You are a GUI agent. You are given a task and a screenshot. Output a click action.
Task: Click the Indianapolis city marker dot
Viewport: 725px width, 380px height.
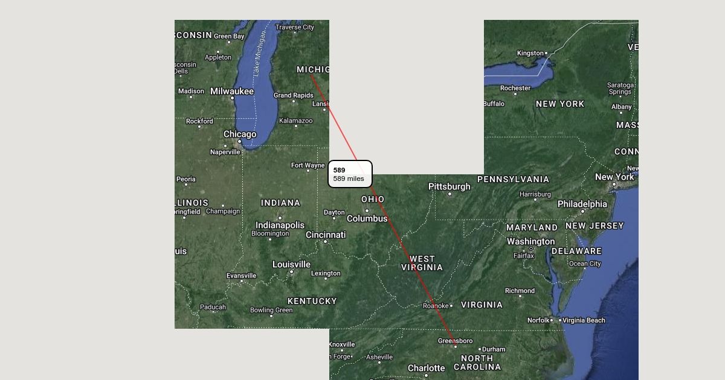point(280,218)
